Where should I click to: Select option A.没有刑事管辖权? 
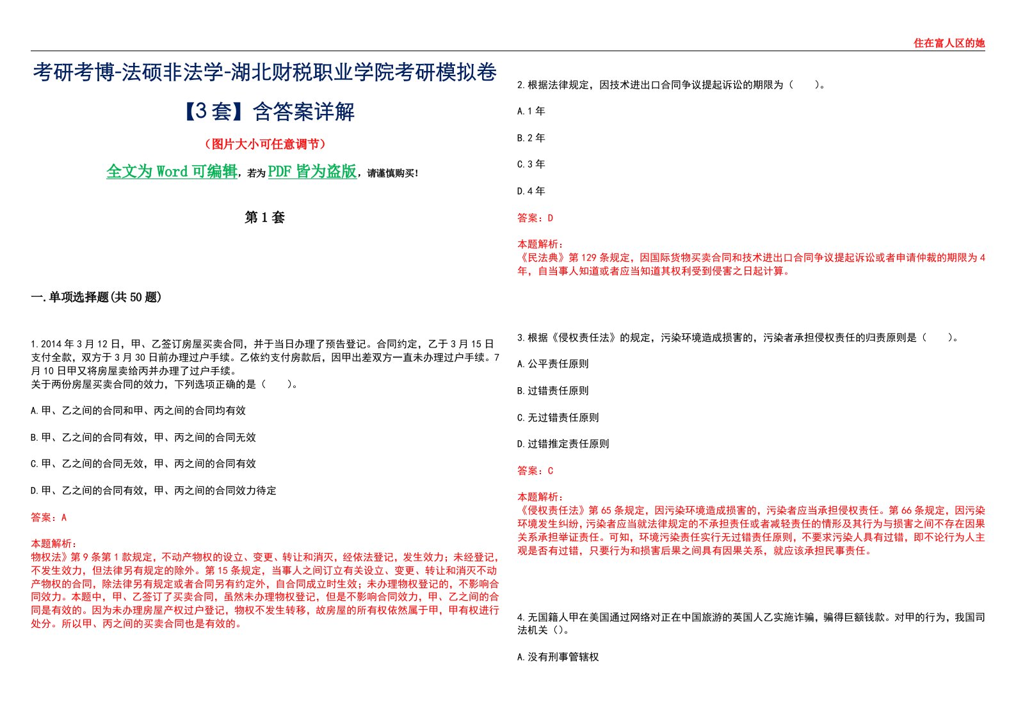(558, 657)
